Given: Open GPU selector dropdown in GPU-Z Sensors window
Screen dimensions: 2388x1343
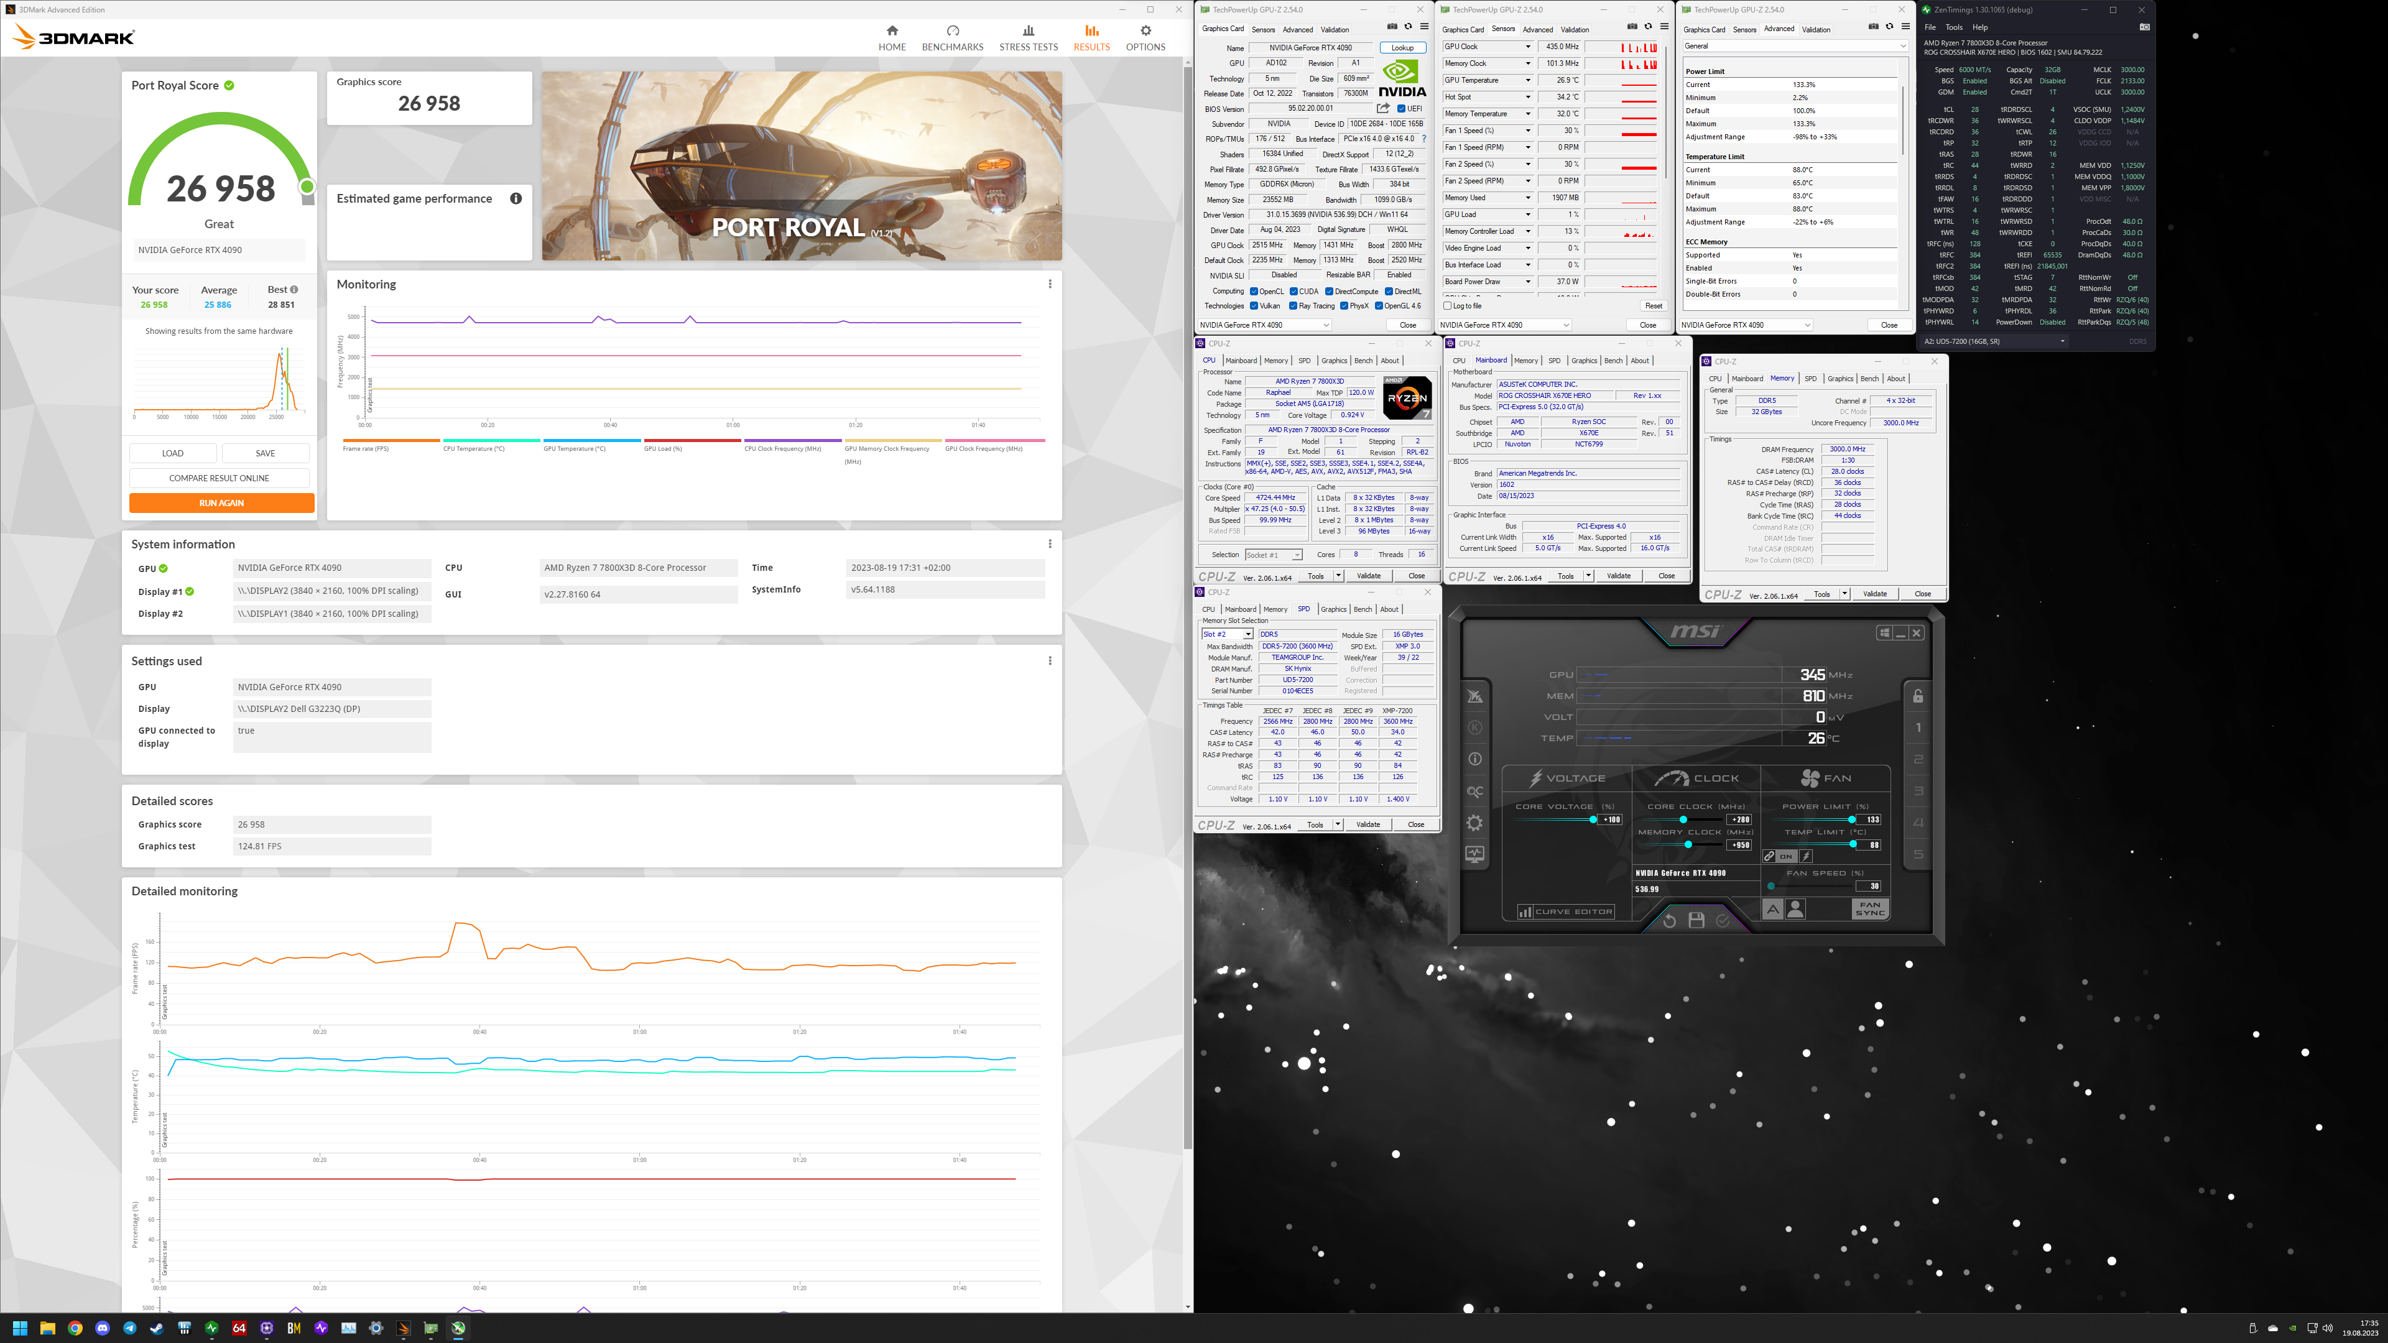Looking at the screenshot, I should click(x=1504, y=325).
